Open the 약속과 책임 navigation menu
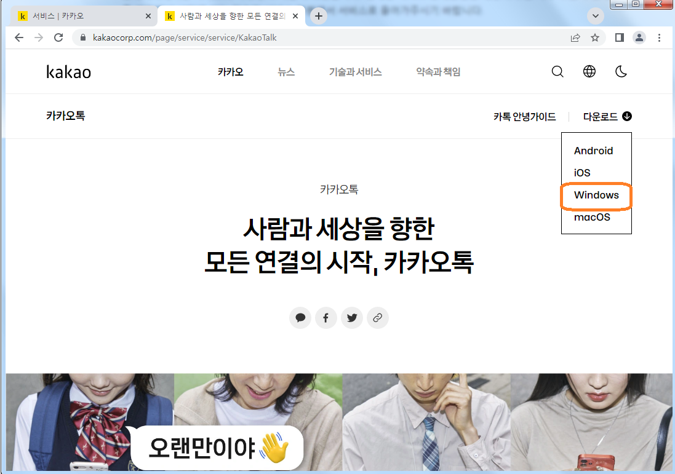The image size is (675, 474). pyautogui.click(x=438, y=72)
